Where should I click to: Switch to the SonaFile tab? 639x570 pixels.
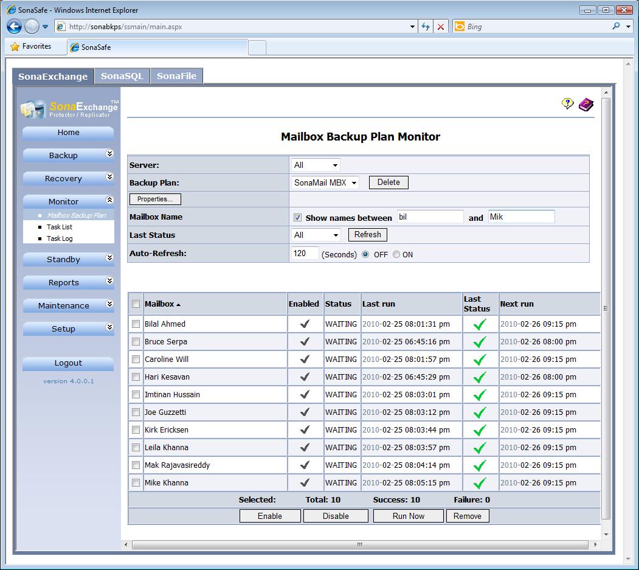pyautogui.click(x=176, y=76)
